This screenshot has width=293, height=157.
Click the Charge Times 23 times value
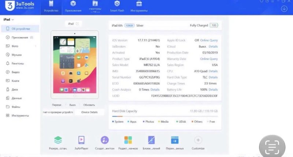click(210, 83)
